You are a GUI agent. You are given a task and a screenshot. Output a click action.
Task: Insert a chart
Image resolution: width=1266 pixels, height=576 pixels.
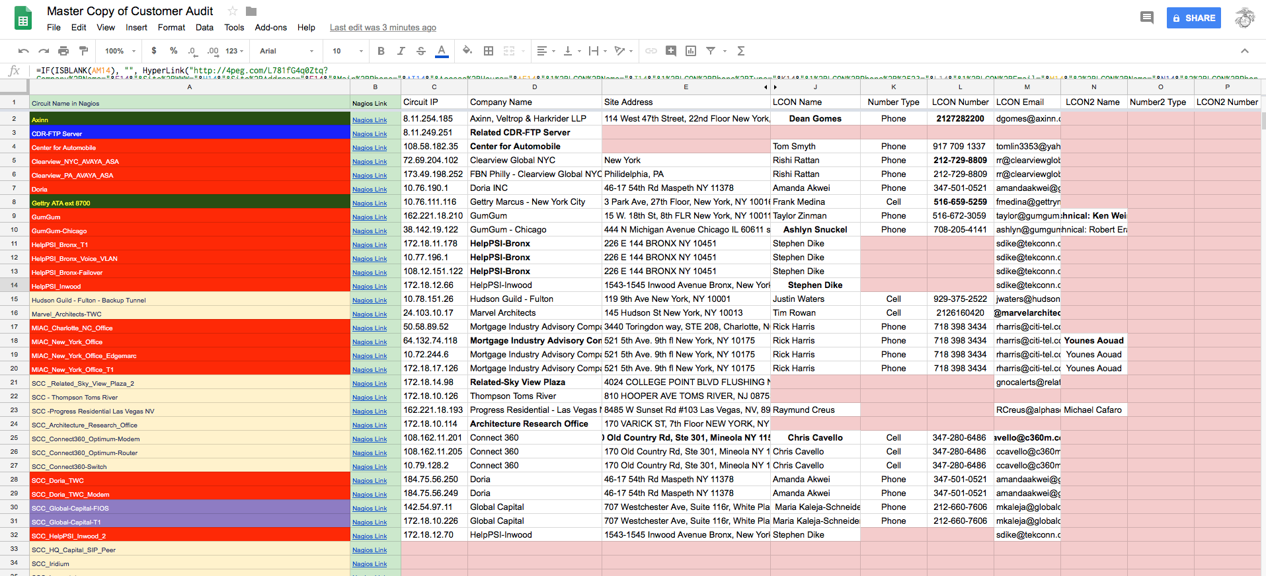click(x=691, y=51)
